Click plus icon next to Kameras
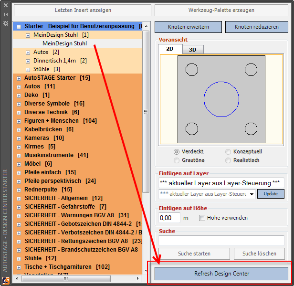 point(19,138)
